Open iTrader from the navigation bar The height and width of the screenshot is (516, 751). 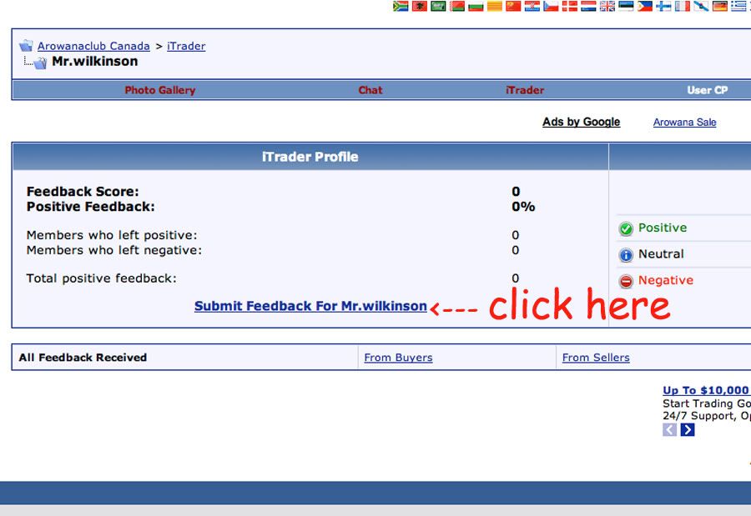click(x=525, y=90)
